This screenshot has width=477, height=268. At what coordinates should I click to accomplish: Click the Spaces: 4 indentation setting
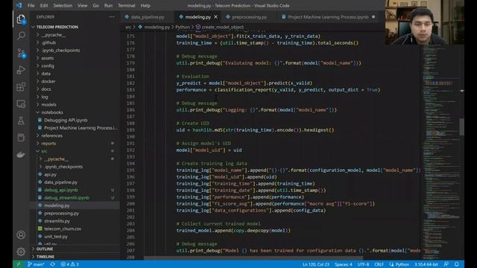(344, 264)
